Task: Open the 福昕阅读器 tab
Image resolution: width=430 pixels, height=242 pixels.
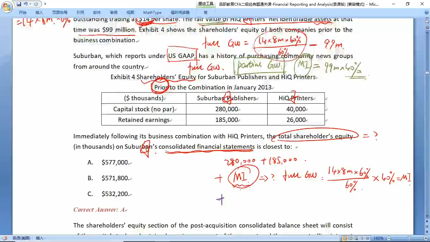Action: coord(180,13)
